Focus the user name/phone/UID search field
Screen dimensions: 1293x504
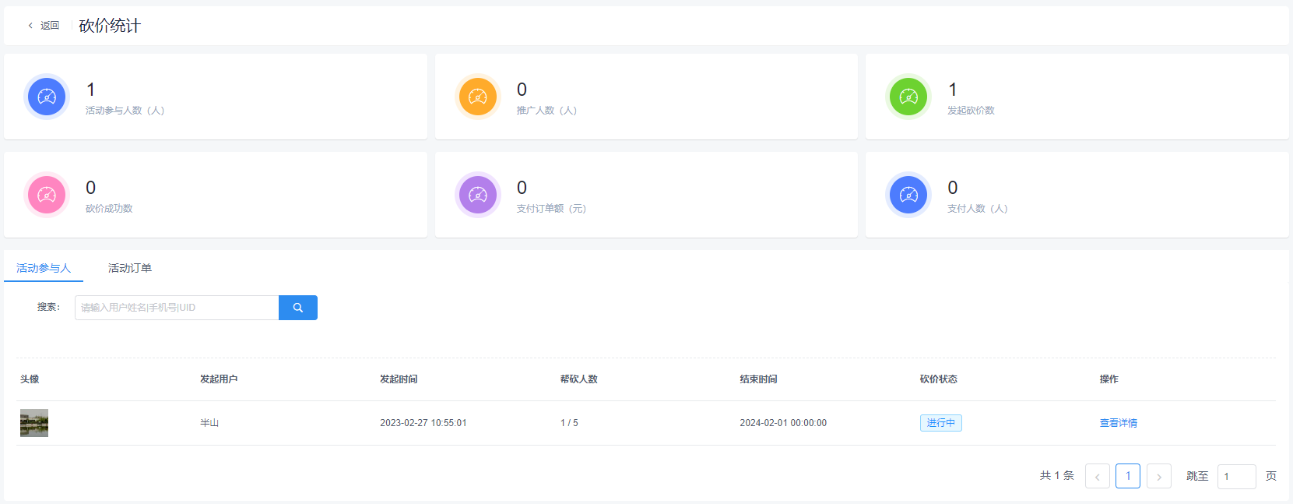tap(177, 308)
